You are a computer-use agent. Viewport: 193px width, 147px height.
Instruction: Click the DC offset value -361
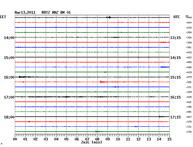pos(189,48)
